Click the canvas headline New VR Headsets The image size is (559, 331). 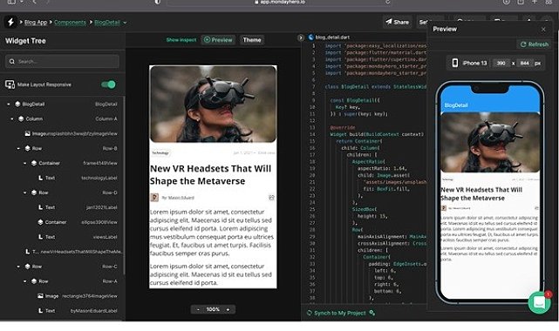pyautogui.click(x=210, y=175)
